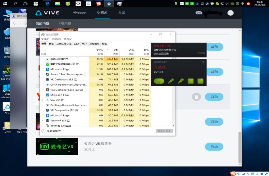Click the 爱奇艺VR green thumbnail

pyautogui.click(x=56, y=147)
